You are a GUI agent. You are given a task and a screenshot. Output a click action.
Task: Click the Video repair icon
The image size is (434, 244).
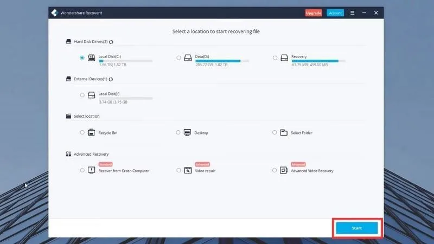188,170
